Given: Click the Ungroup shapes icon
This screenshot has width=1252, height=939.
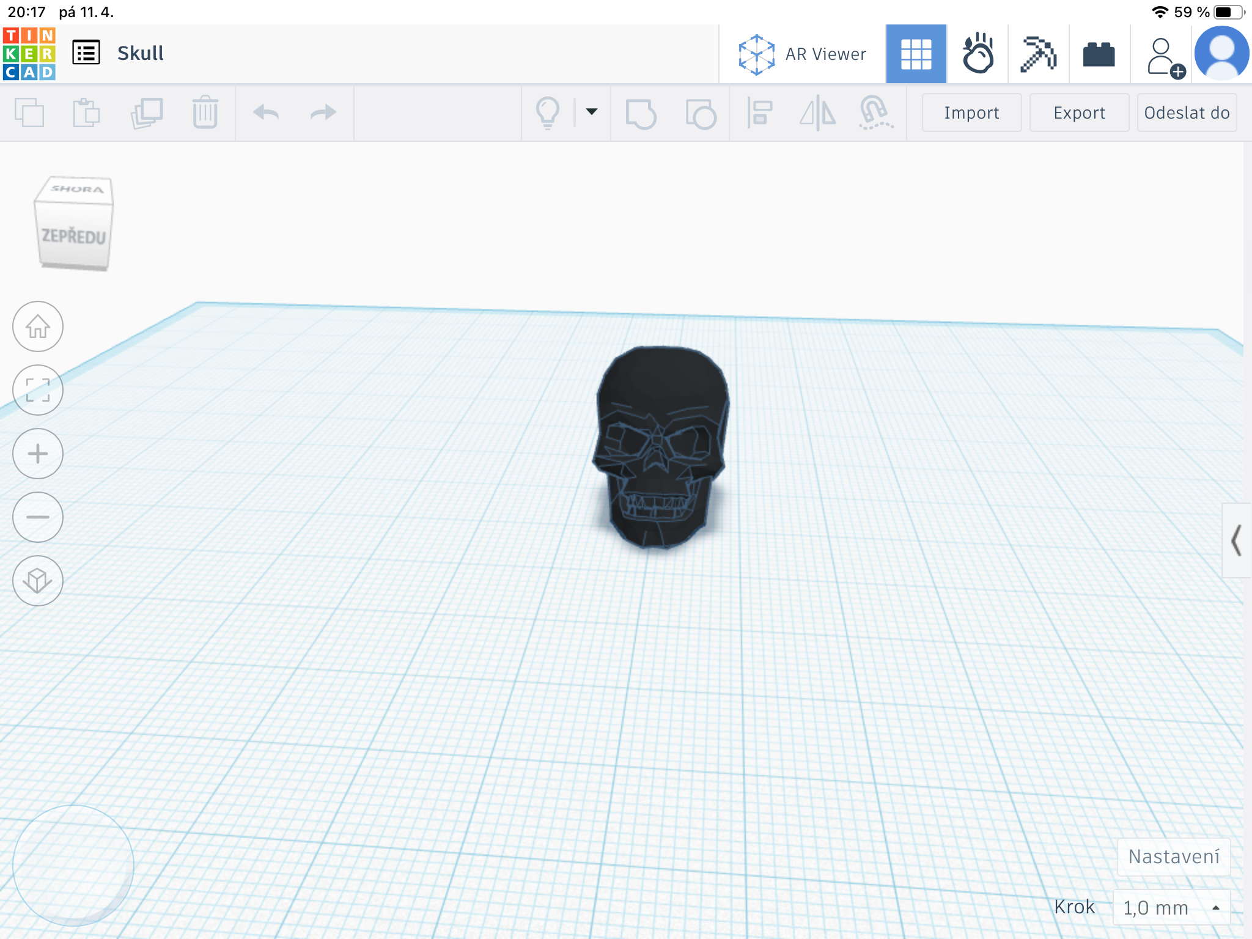Looking at the screenshot, I should (x=701, y=114).
